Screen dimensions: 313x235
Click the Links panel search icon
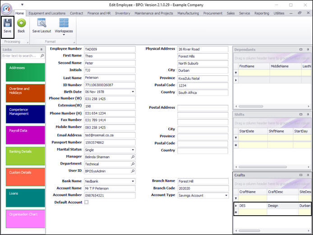(x=42, y=56)
